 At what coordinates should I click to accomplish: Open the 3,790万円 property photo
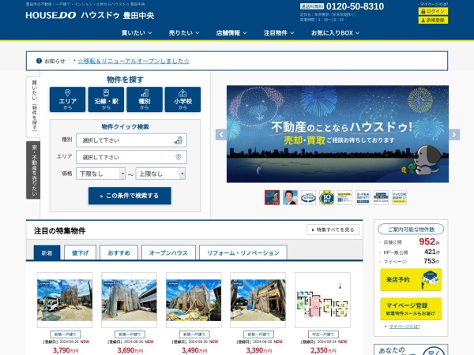65,300
